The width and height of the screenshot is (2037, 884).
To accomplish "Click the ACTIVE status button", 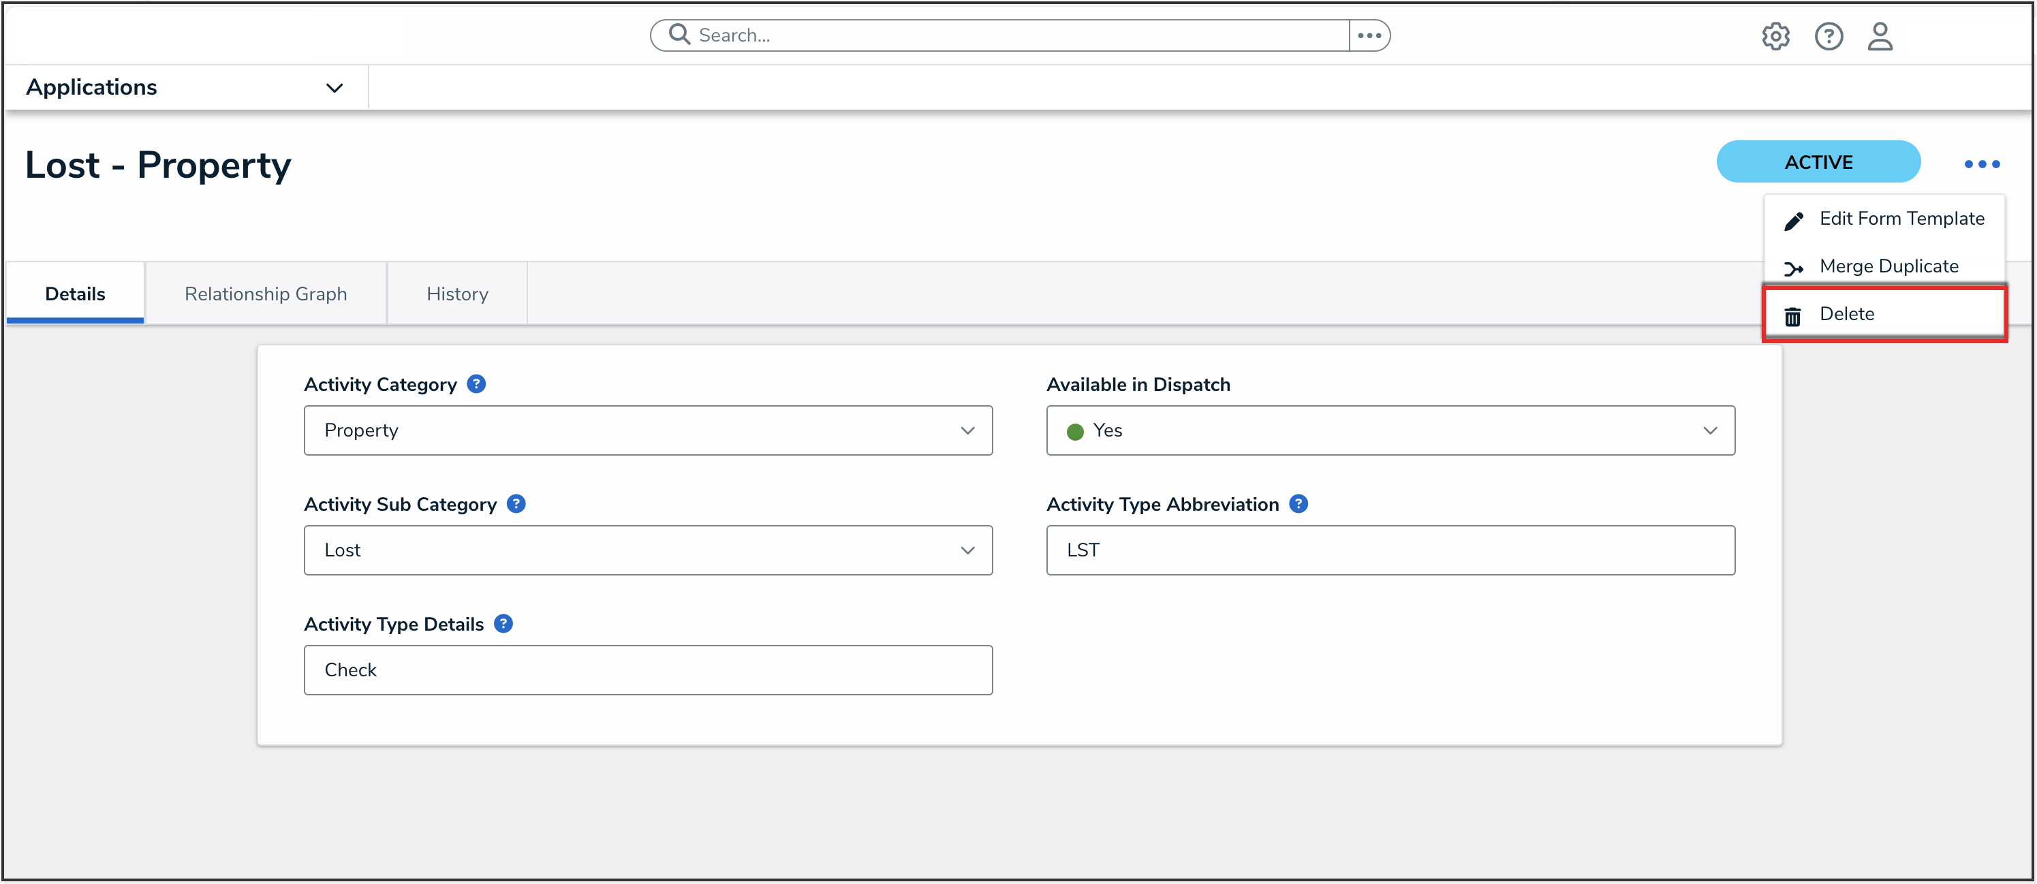I will click(1817, 162).
